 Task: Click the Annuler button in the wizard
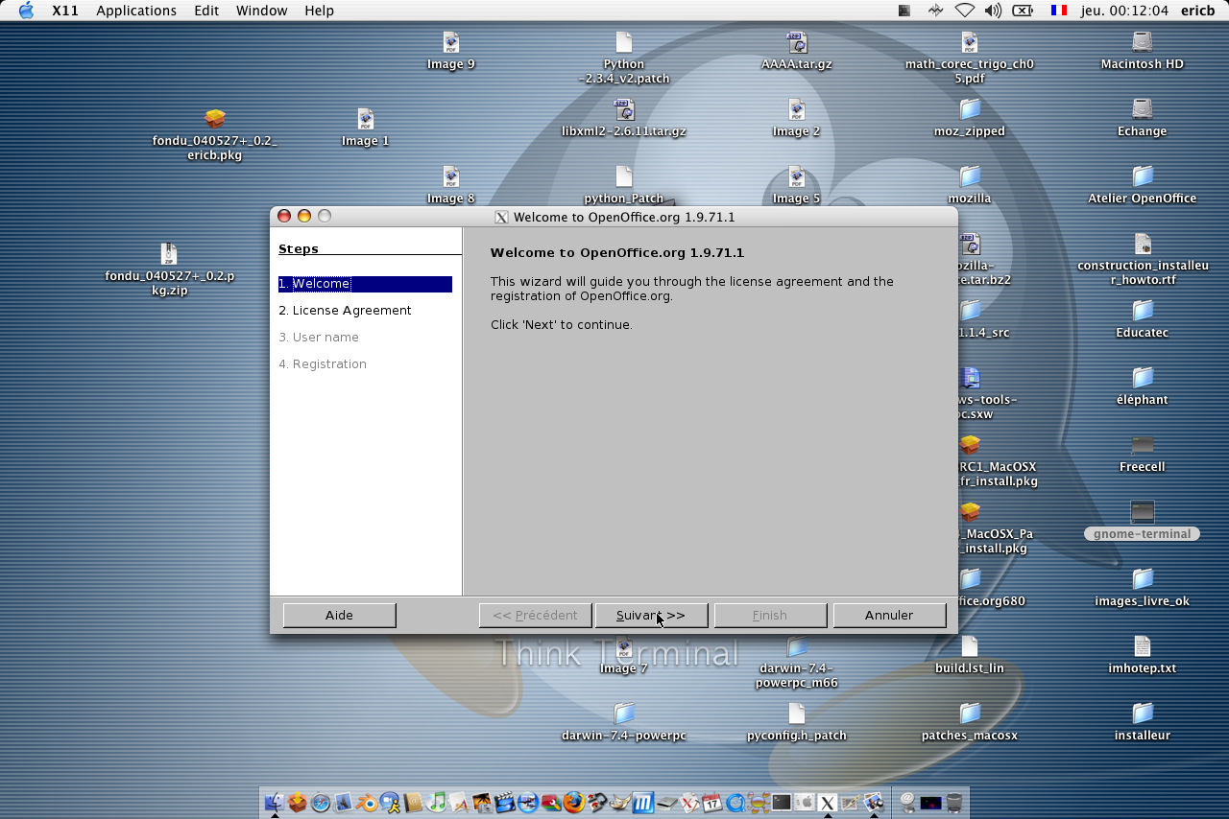point(889,615)
